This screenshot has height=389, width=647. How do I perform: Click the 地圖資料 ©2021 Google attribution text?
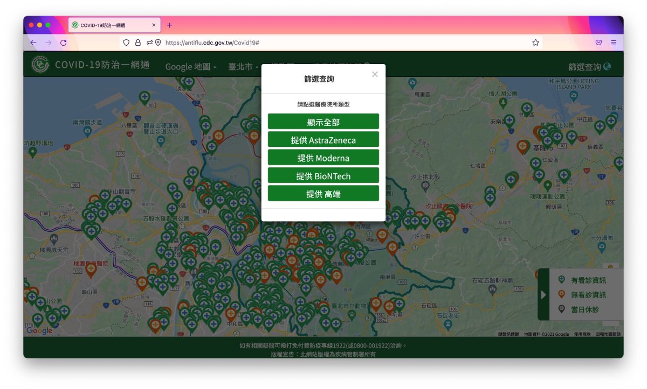point(546,334)
